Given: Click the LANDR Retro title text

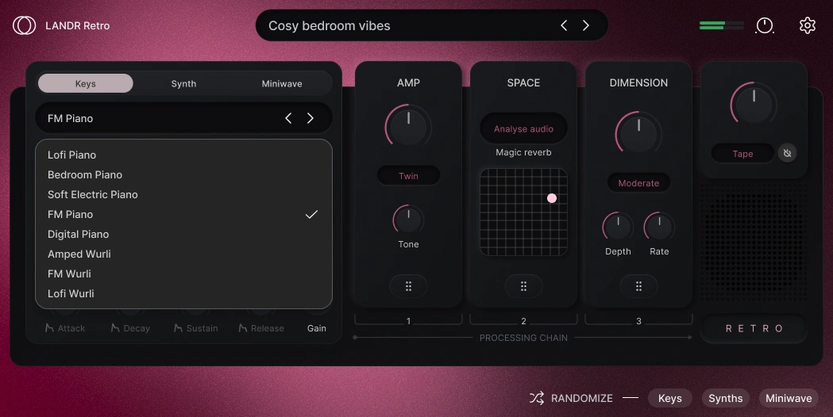Looking at the screenshot, I should [x=78, y=25].
